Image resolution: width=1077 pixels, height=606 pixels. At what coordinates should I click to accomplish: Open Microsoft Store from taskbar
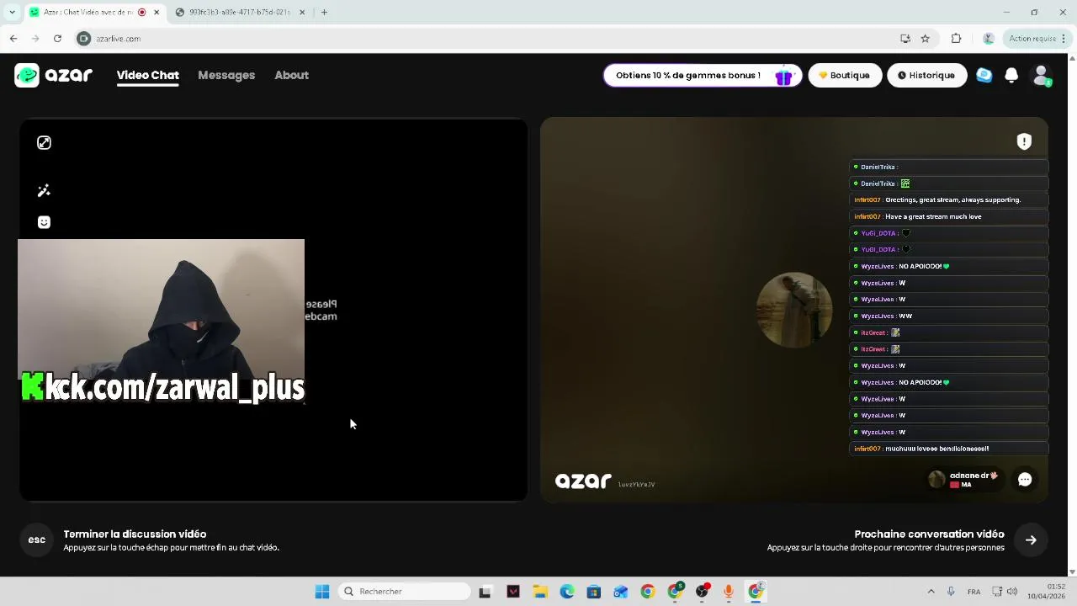594,592
